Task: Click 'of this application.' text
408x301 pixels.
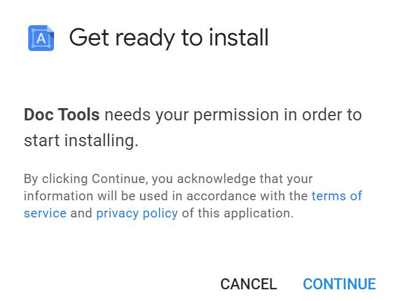Action: (x=237, y=213)
